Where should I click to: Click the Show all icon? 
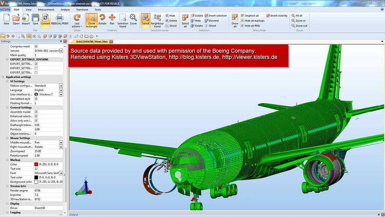click(235, 21)
